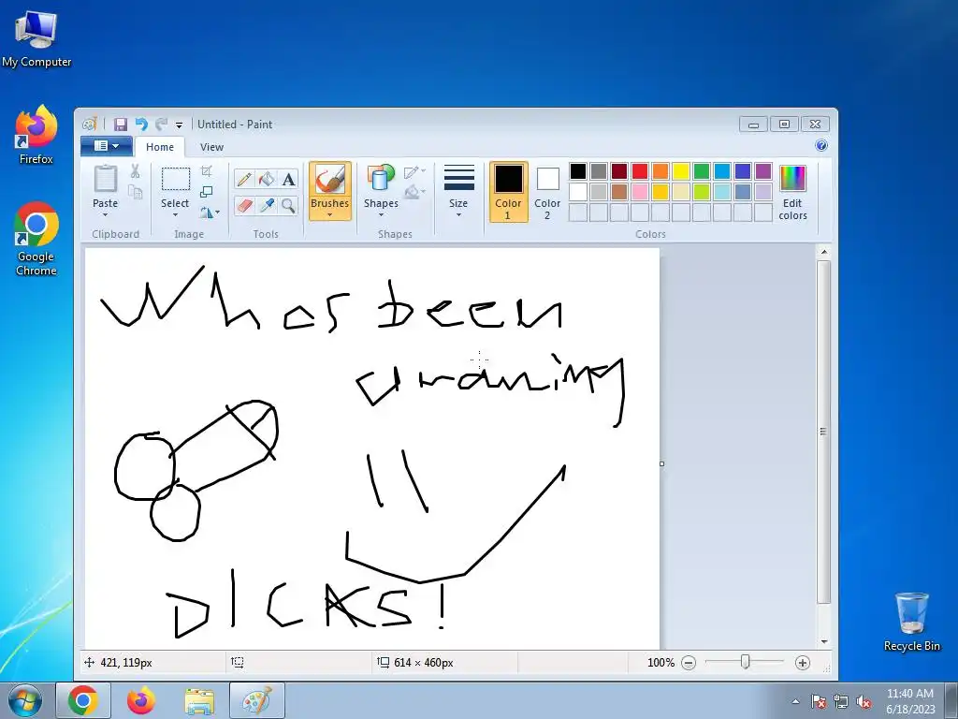
Task: Pick the purple color swatch
Action: coord(763,171)
